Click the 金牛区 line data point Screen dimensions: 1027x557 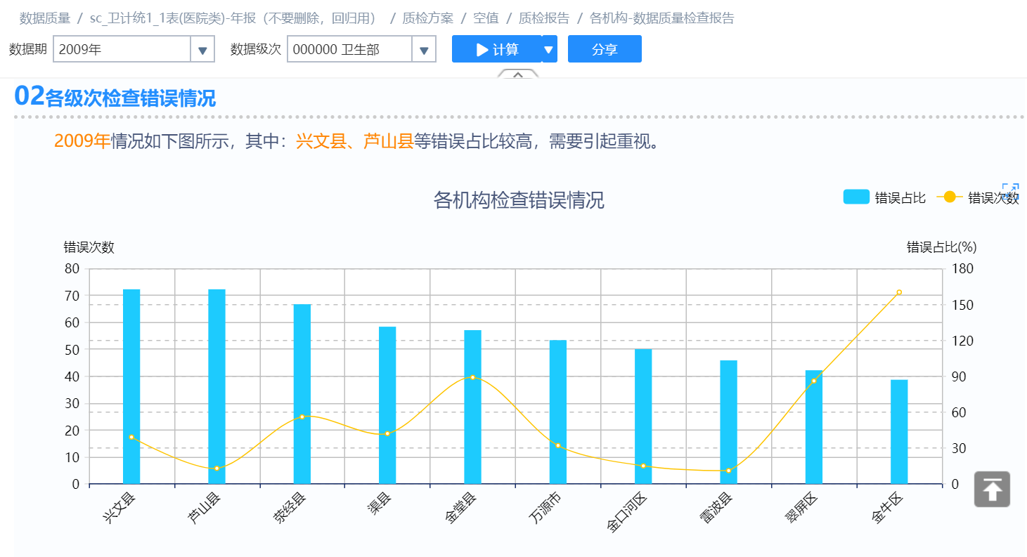point(899,292)
